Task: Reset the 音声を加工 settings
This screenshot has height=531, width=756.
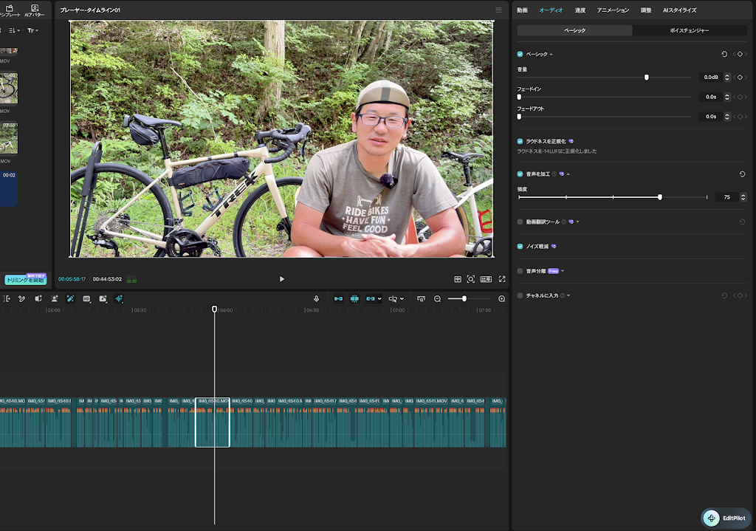Action: pos(742,174)
